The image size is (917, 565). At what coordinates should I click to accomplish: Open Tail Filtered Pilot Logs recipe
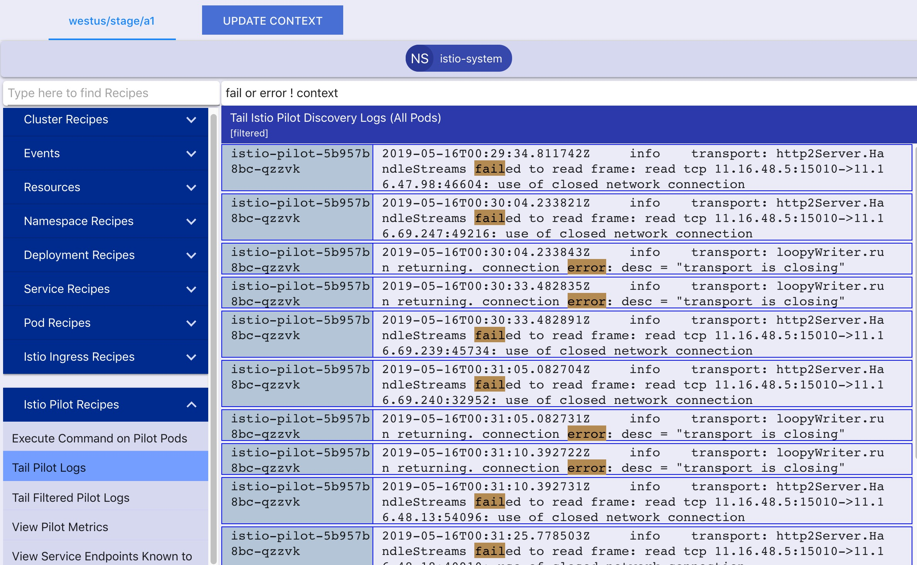pyautogui.click(x=71, y=498)
